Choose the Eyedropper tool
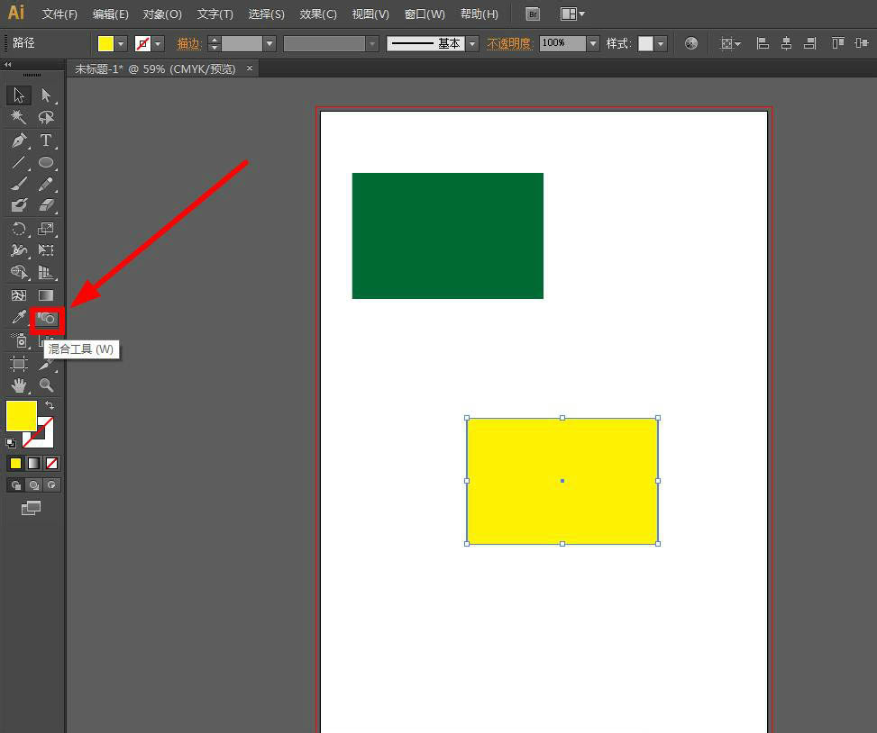The height and width of the screenshot is (733, 877). (19, 317)
